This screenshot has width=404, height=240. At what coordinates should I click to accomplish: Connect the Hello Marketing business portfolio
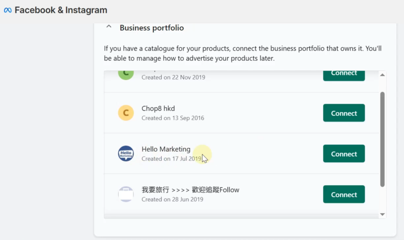pos(344,154)
